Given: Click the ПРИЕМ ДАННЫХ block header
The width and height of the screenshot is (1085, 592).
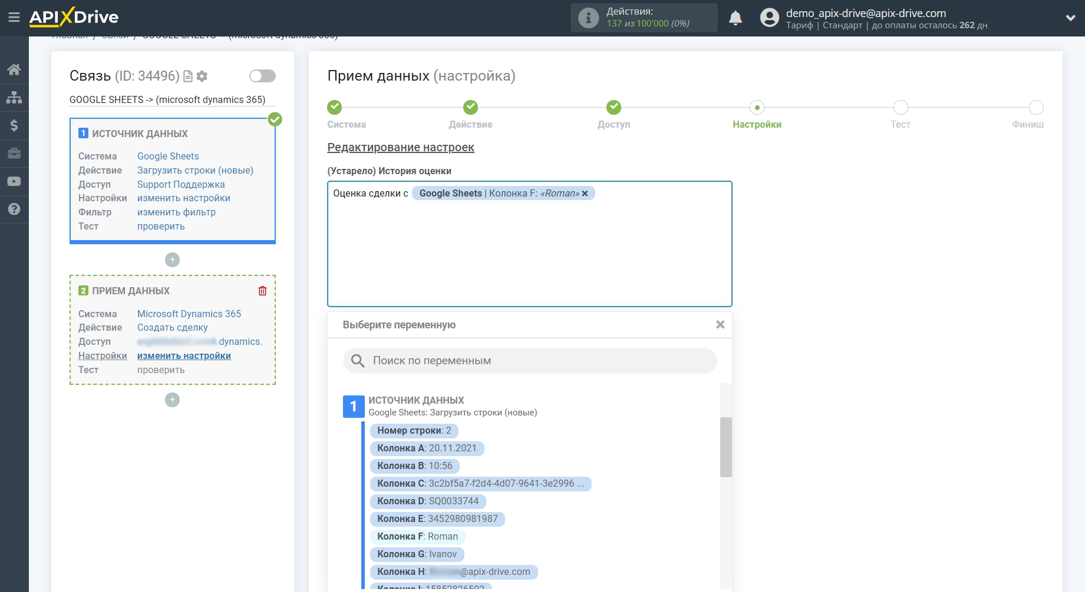Looking at the screenshot, I should click(131, 291).
